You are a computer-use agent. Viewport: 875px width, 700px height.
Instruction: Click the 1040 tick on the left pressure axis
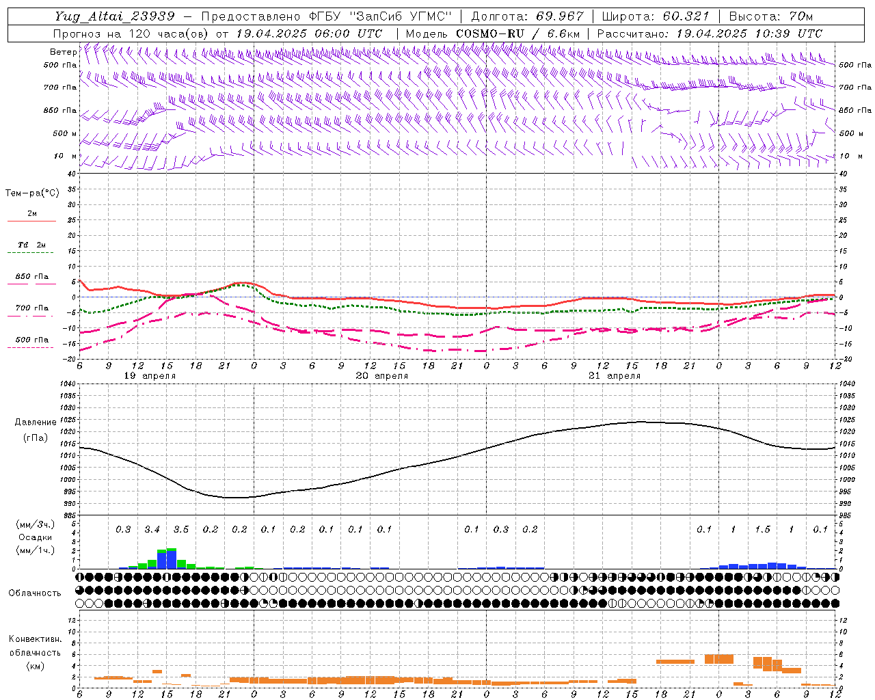[x=68, y=384]
